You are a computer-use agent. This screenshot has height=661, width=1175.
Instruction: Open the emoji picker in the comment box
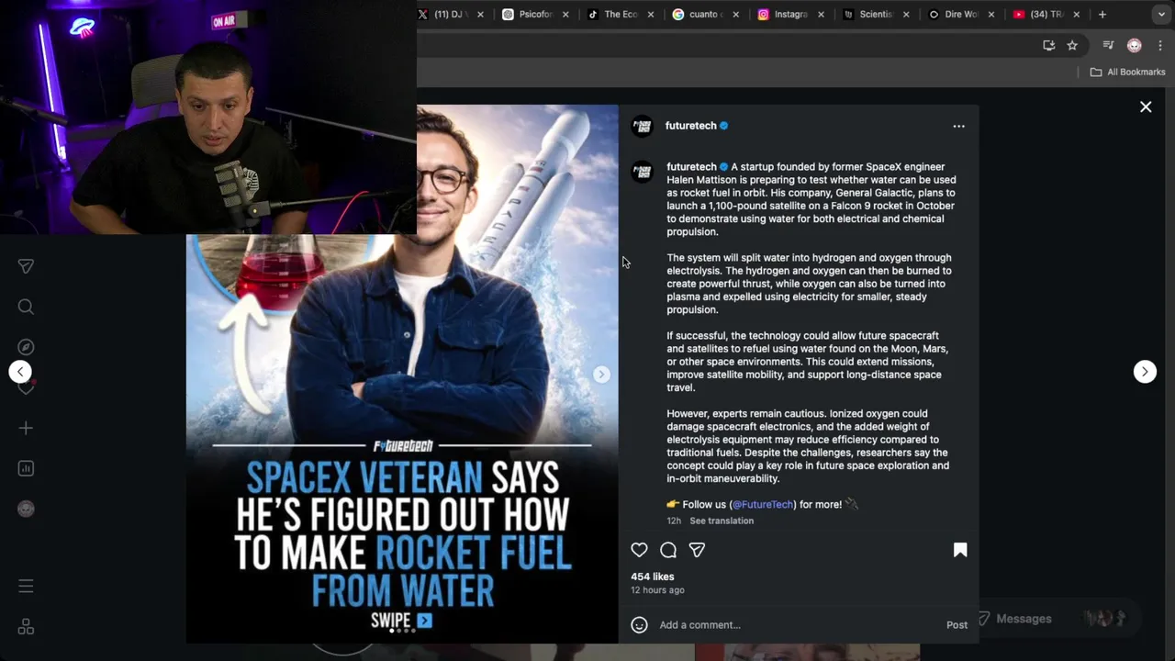pyautogui.click(x=639, y=625)
